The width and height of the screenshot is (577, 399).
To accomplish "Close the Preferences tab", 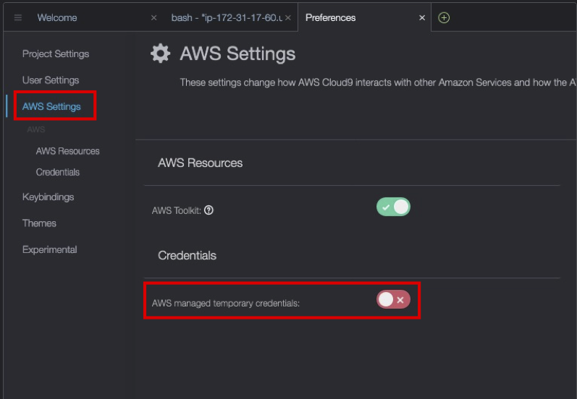I will [422, 17].
